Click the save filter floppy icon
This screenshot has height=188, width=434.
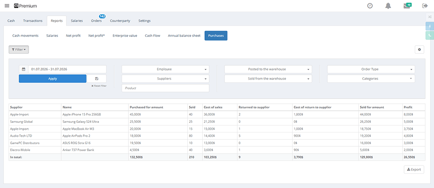96,79
